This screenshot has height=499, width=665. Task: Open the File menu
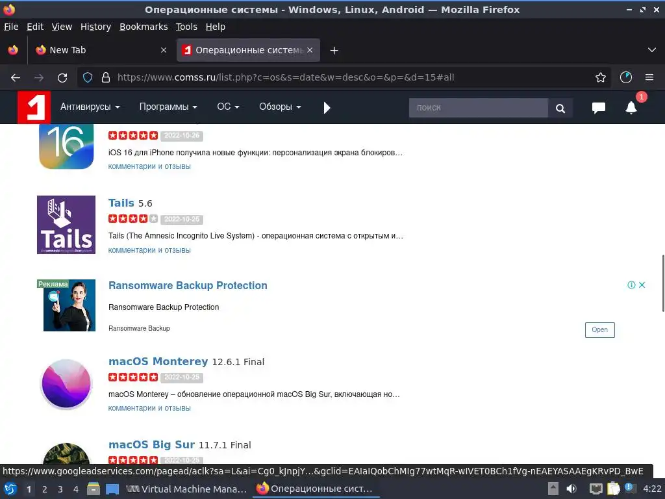tap(11, 27)
